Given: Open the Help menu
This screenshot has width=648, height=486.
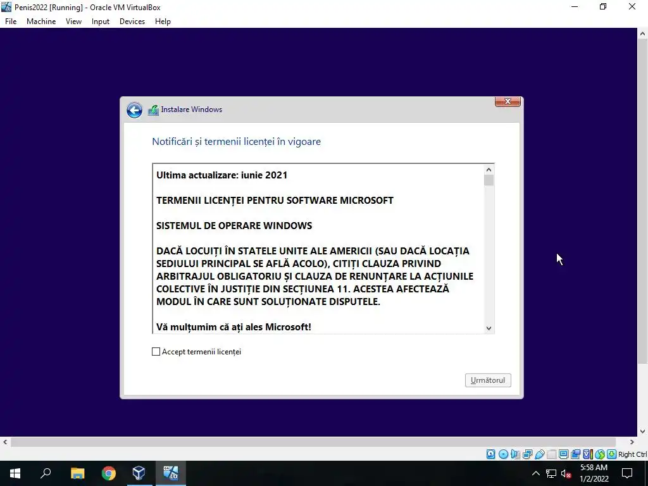Looking at the screenshot, I should [163, 22].
